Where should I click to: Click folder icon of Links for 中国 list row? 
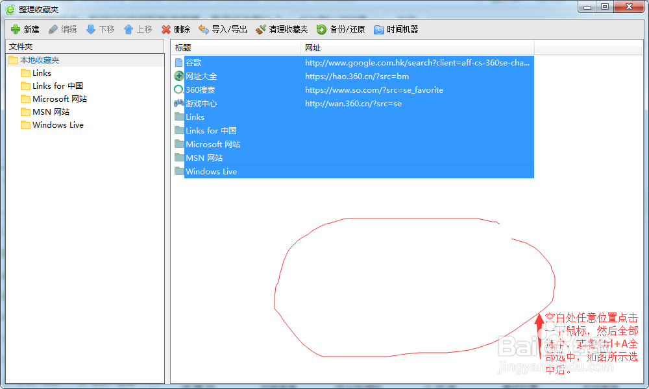pyautogui.click(x=179, y=130)
